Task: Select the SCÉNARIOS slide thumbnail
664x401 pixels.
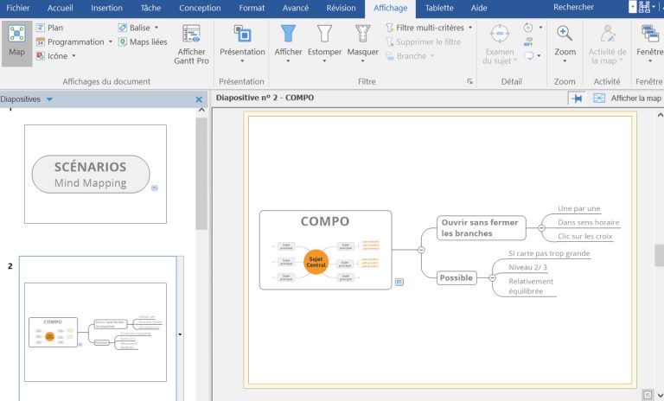Action: (x=95, y=174)
